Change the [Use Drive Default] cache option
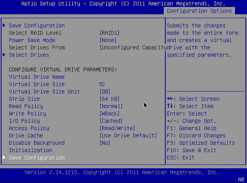The width and height of the screenshot is (247, 183). 128,136
